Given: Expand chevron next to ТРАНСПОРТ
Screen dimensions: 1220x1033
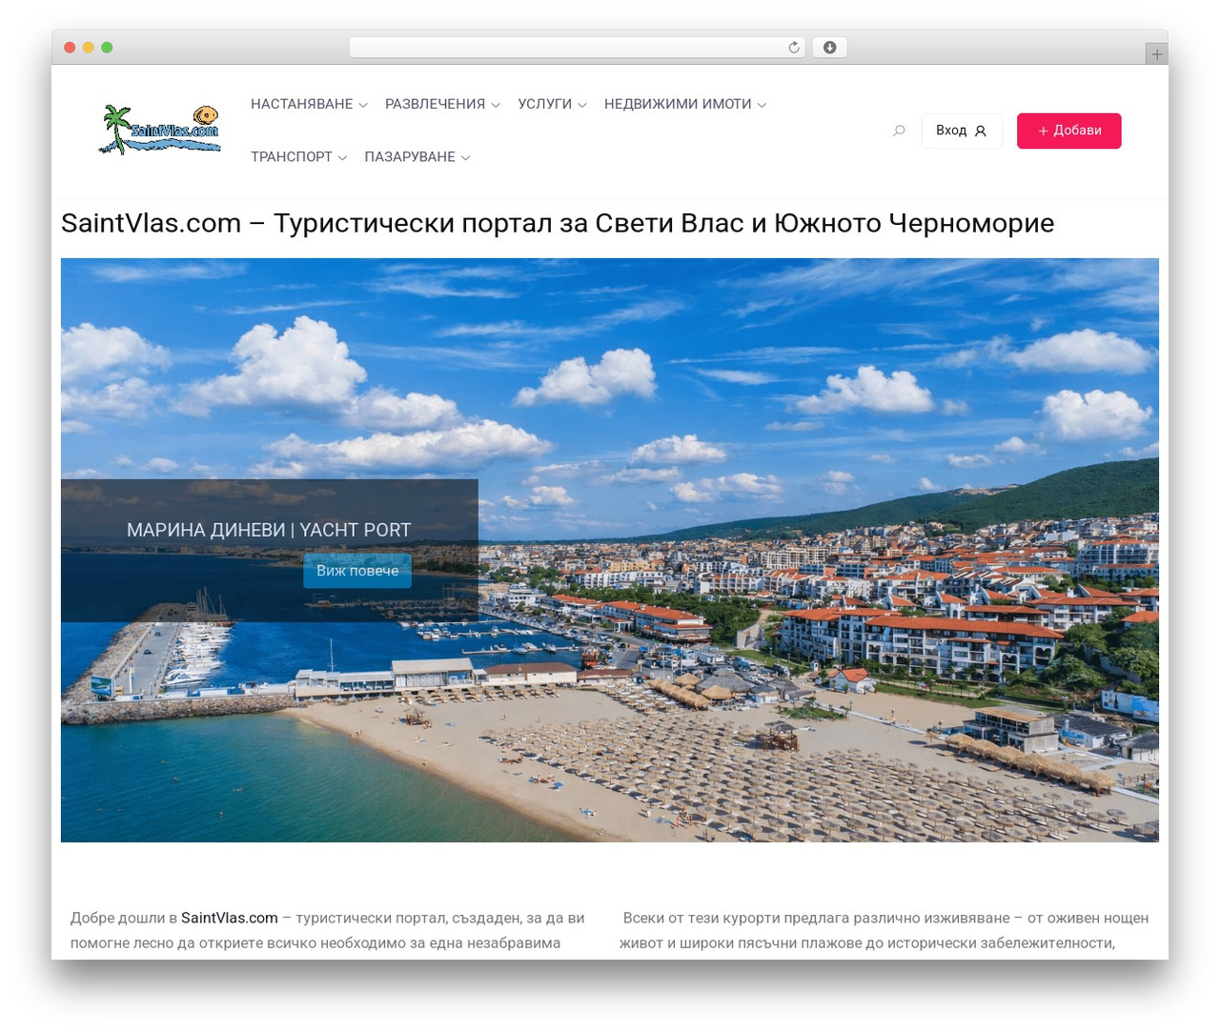Looking at the screenshot, I should click(x=342, y=158).
